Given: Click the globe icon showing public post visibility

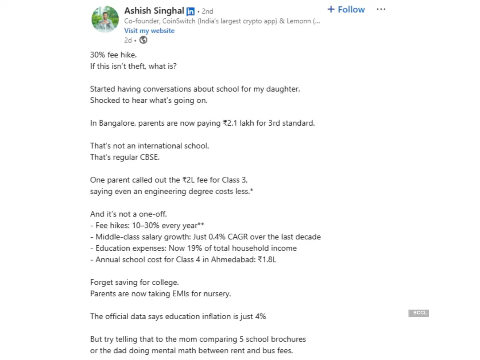Looking at the screenshot, I should 143,40.
